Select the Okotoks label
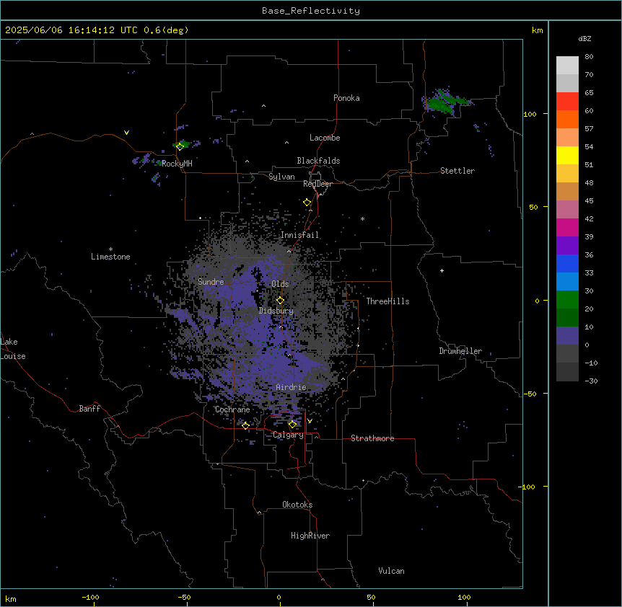 pos(297,505)
